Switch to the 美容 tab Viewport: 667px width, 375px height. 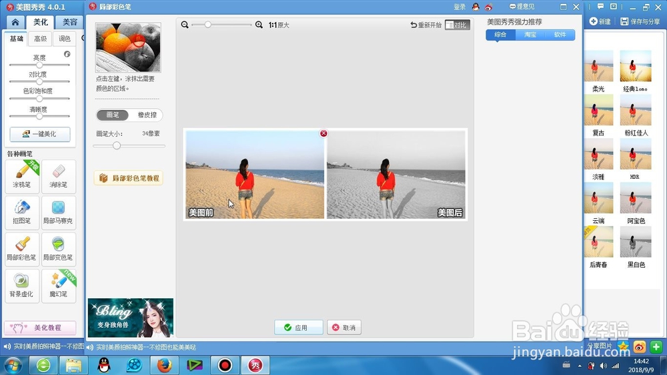[70, 22]
